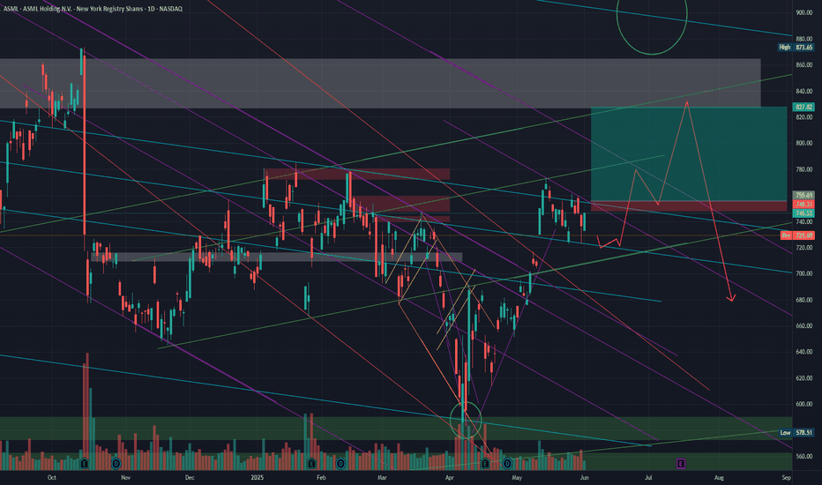
Task: Select the green long position profit zone
Action: (x=689, y=154)
